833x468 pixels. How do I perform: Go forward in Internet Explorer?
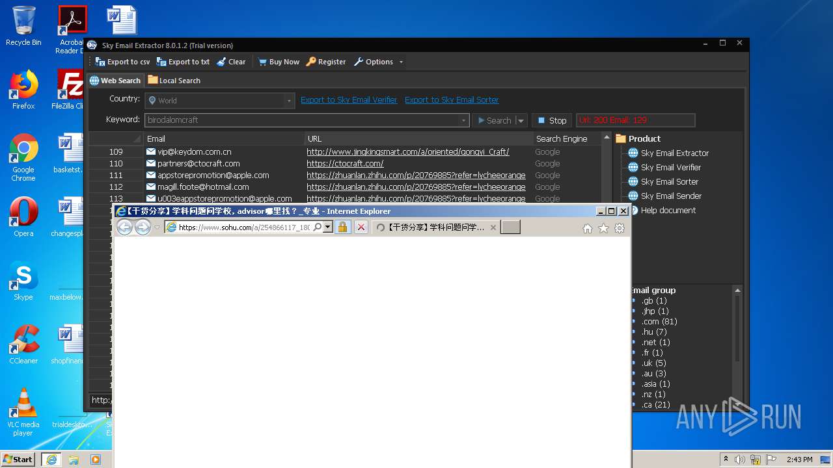(x=143, y=227)
